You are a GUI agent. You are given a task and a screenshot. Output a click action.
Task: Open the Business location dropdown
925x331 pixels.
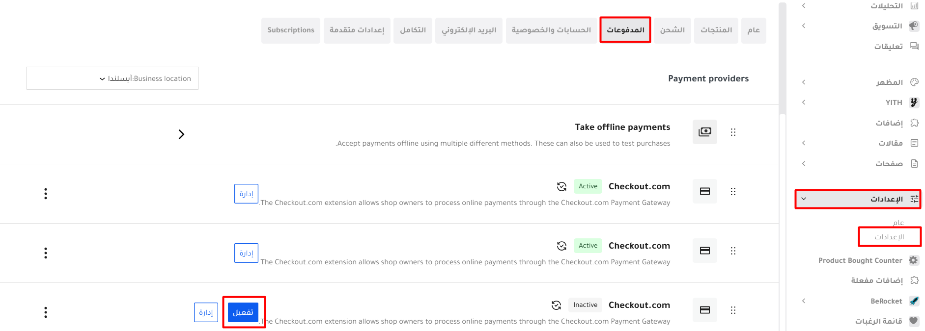click(112, 78)
